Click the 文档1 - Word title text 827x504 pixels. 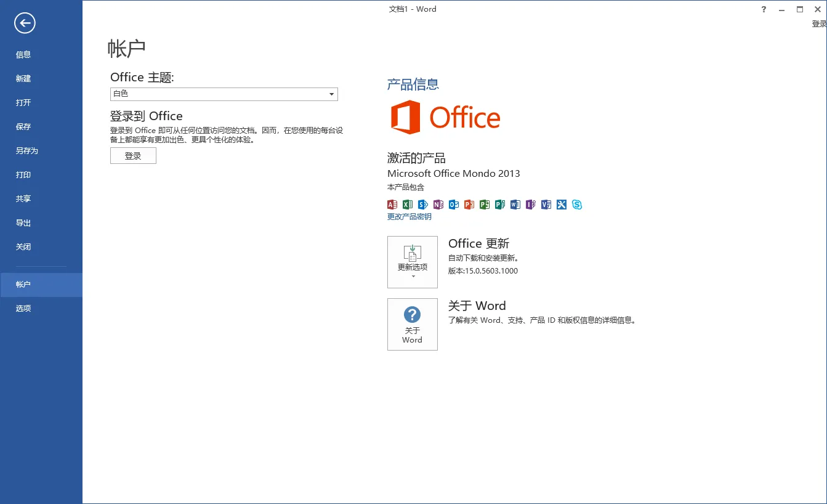(x=413, y=9)
